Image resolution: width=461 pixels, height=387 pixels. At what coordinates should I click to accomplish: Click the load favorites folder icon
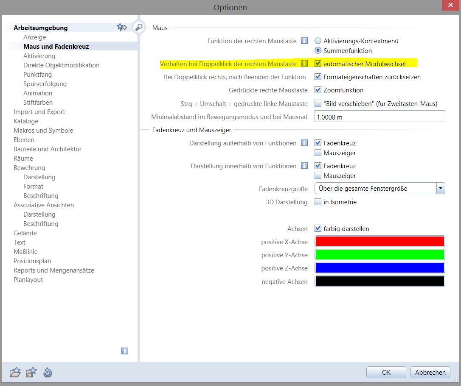pos(15,373)
